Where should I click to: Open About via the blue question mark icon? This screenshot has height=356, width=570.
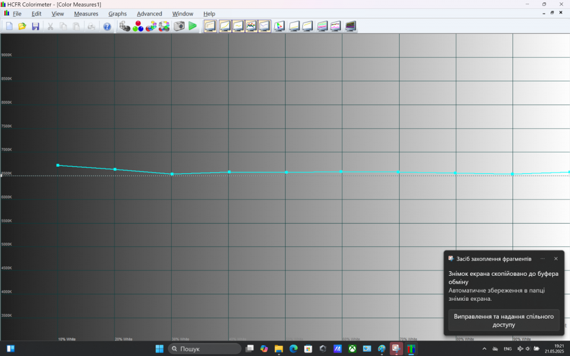tap(107, 26)
